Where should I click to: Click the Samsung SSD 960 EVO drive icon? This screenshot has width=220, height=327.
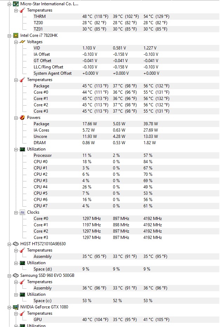[16, 275]
